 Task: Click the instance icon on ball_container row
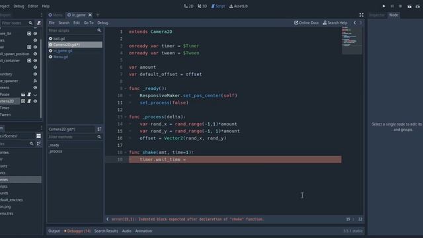click(x=29, y=61)
